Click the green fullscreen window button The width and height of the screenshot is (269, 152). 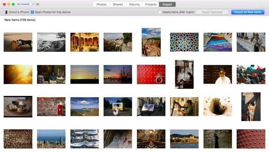pyautogui.click(x=13, y=4)
